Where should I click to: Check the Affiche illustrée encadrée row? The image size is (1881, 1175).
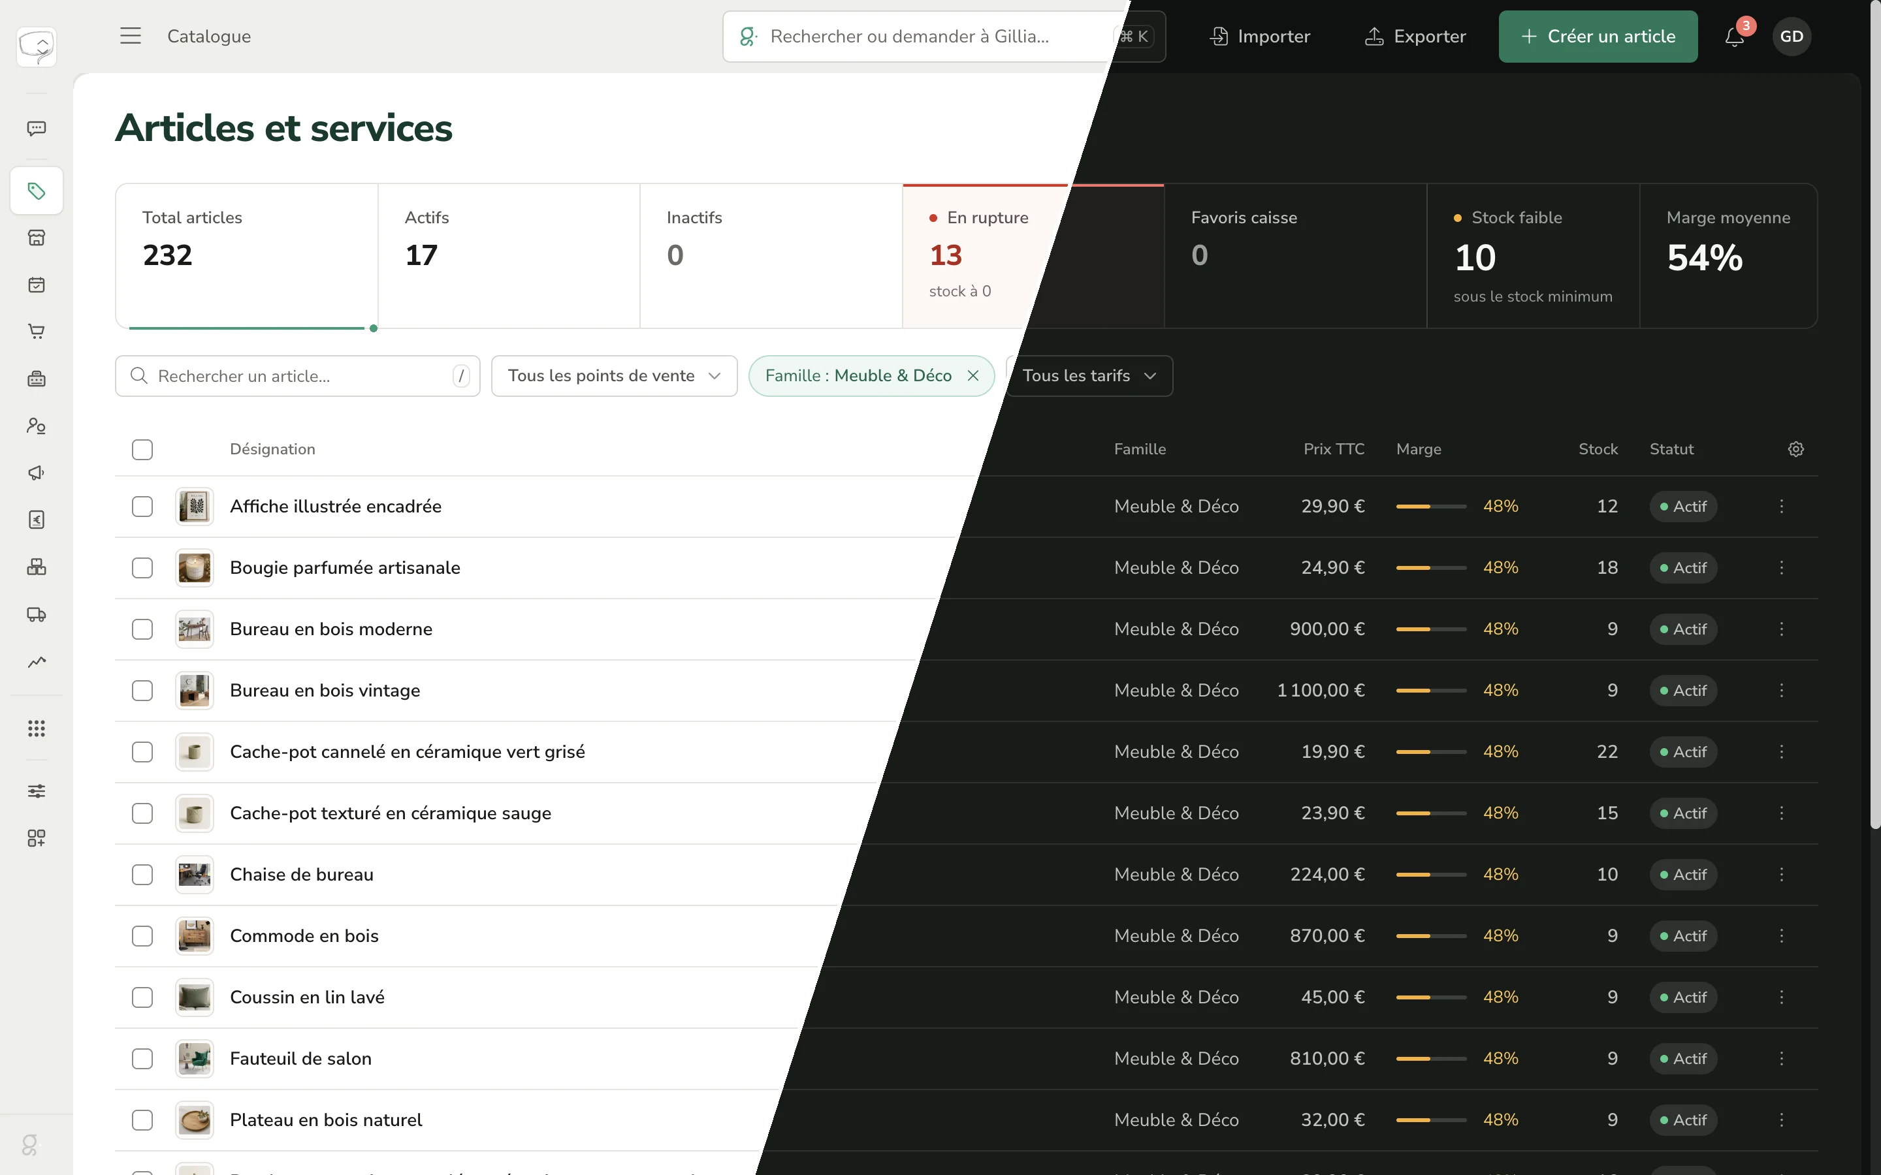[x=142, y=507]
